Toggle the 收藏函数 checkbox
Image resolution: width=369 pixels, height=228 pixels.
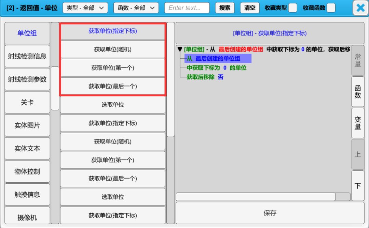click(331, 8)
